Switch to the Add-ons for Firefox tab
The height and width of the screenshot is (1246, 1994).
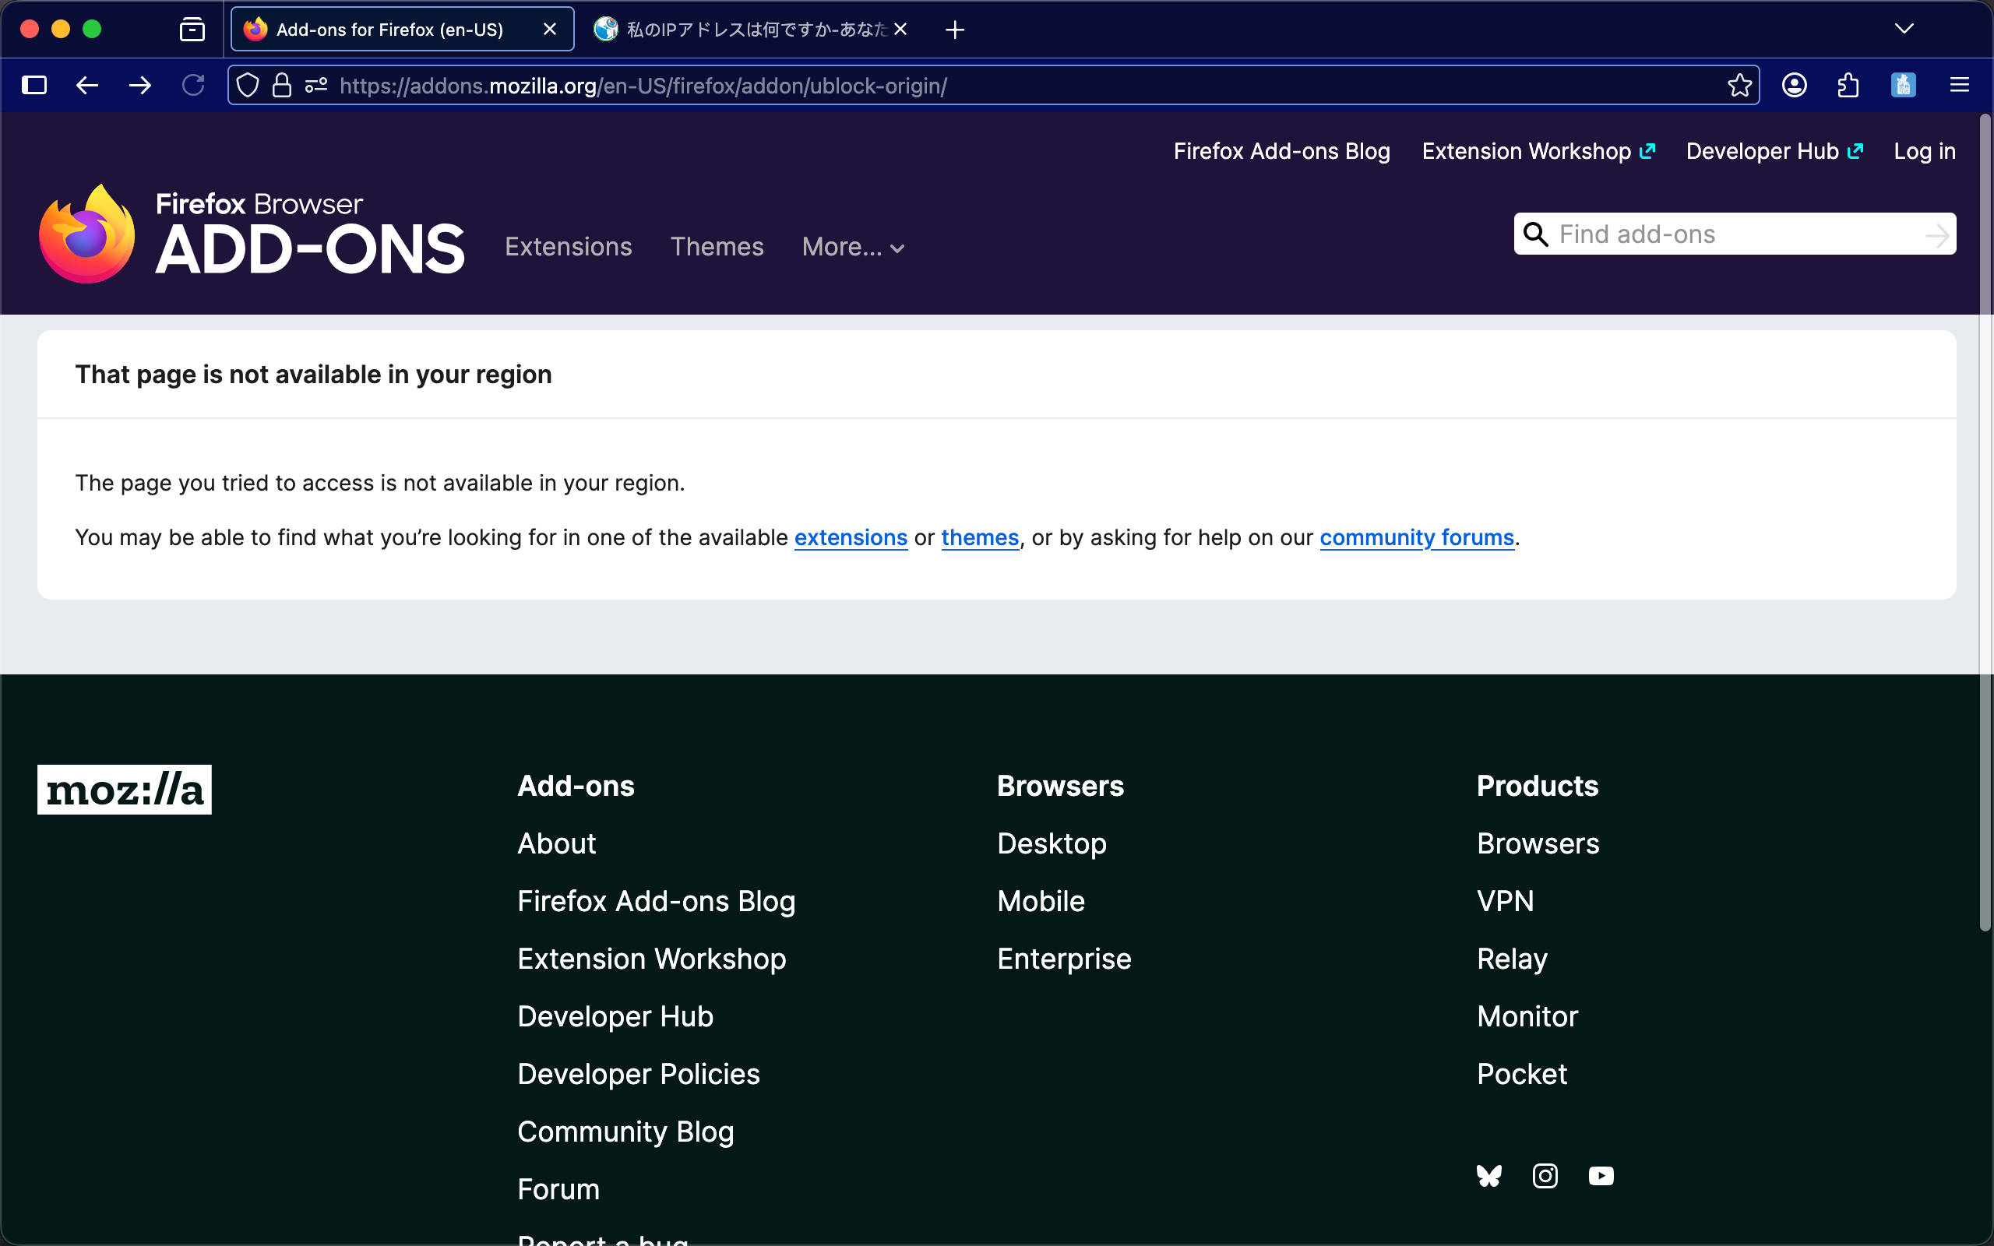402,30
